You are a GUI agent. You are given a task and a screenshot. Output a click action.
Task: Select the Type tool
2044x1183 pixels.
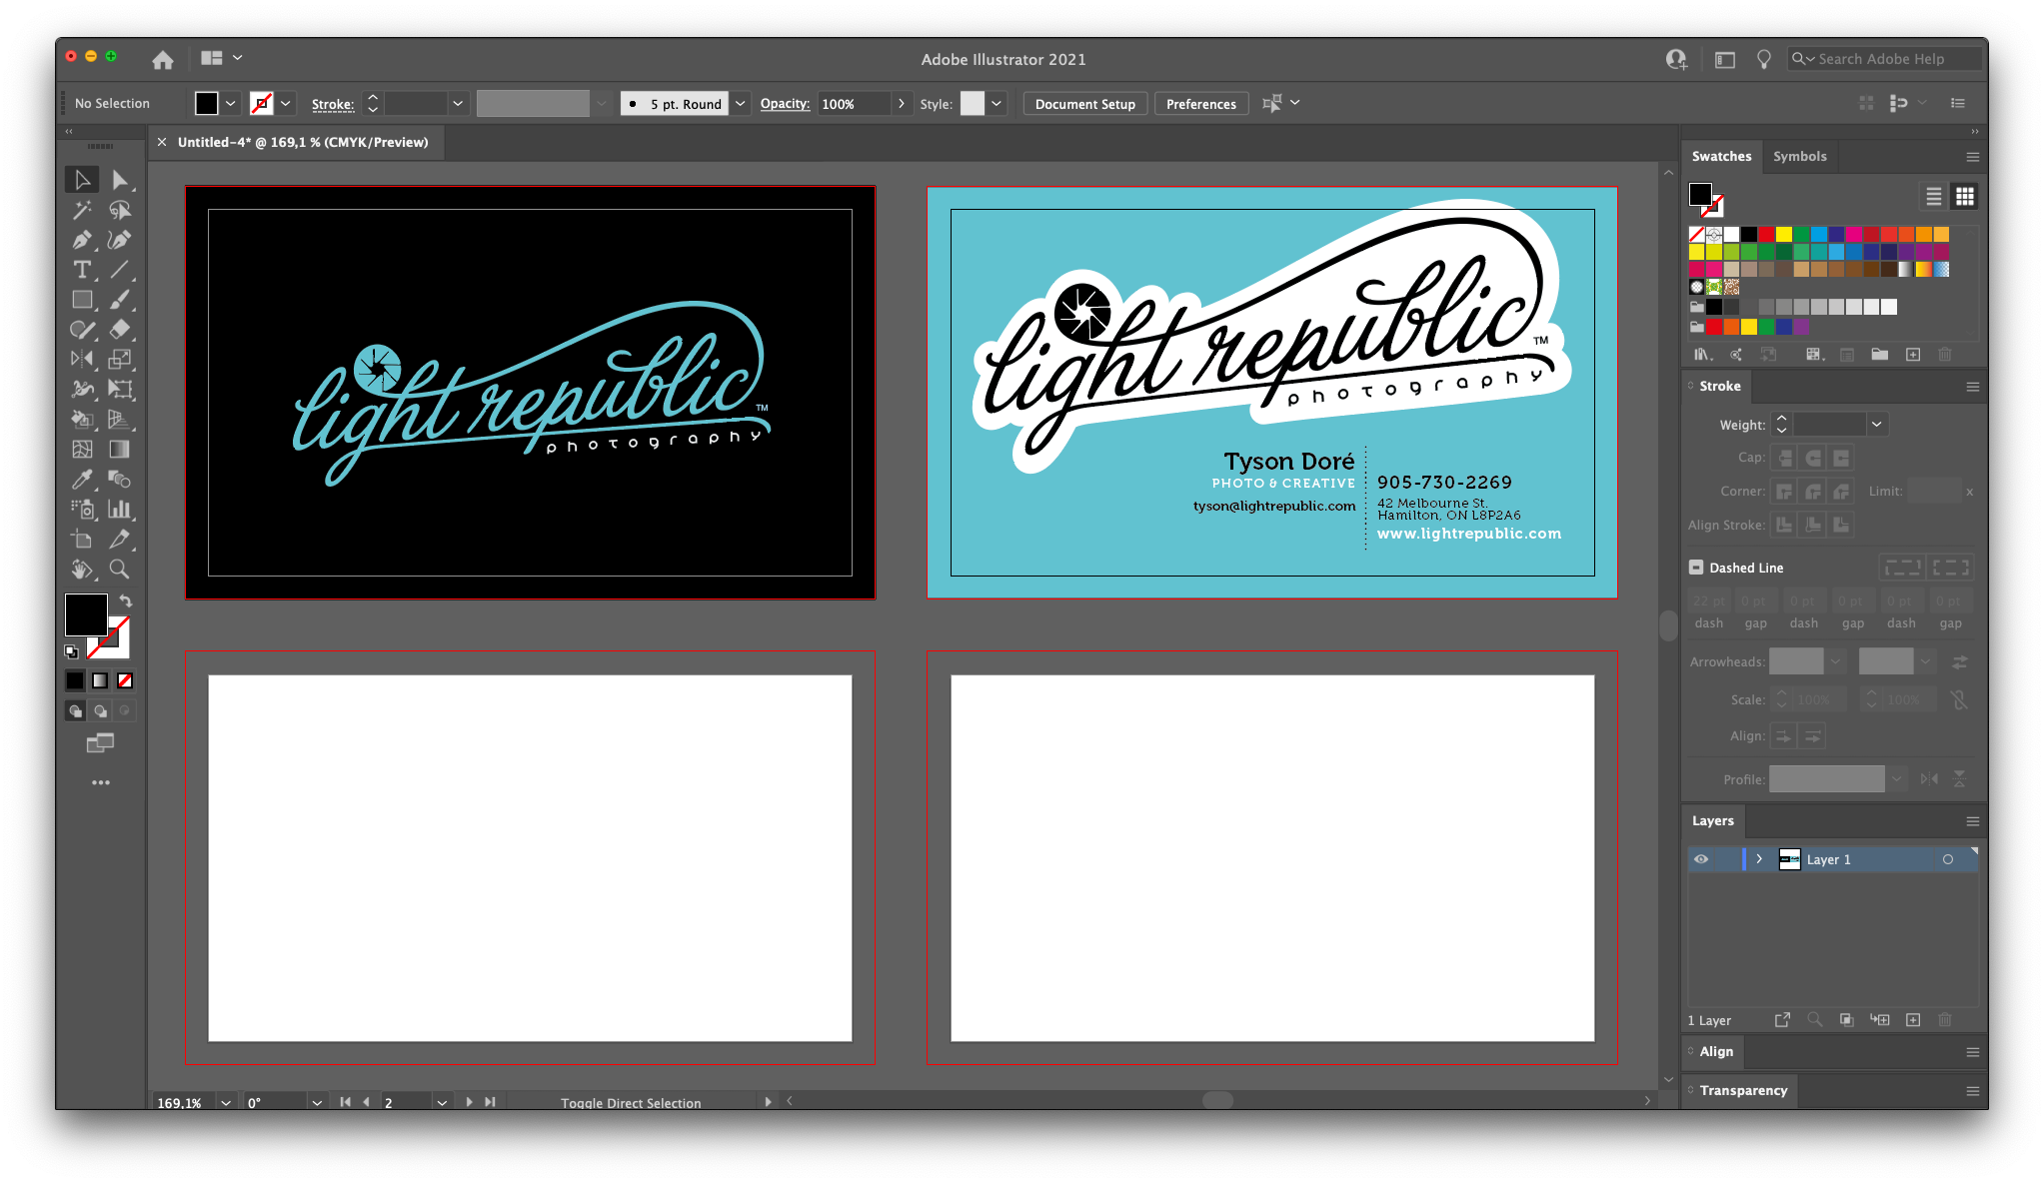point(82,270)
